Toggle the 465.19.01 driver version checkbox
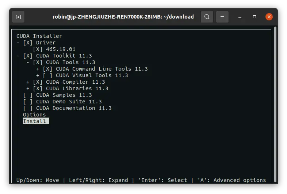 click(38, 49)
